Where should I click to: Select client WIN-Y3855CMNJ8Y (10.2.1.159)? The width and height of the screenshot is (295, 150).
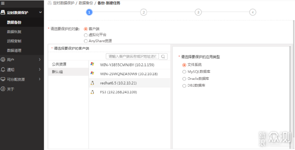tap(129, 65)
